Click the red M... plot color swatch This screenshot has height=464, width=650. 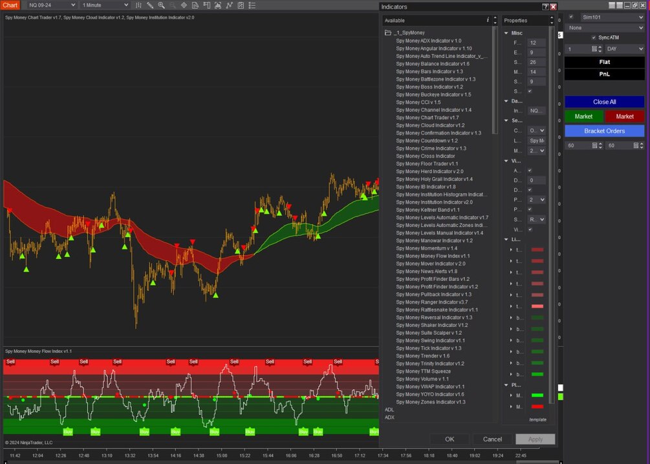[x=537, y=407]
